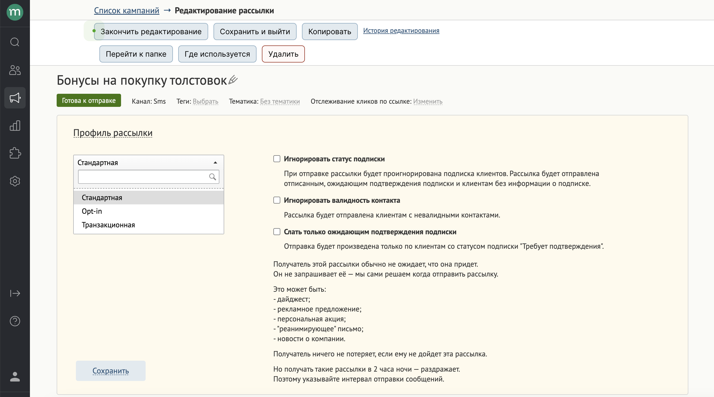Open the campaigns megaphone icon
Image resolution: width=714 pixels, height=397 pixels.
pos(15,98)
